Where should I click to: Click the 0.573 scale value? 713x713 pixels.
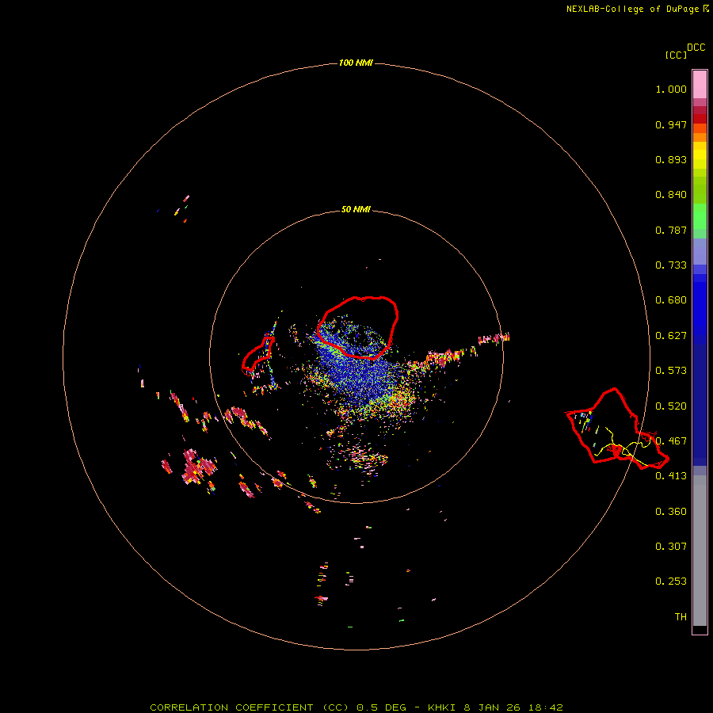671,371
